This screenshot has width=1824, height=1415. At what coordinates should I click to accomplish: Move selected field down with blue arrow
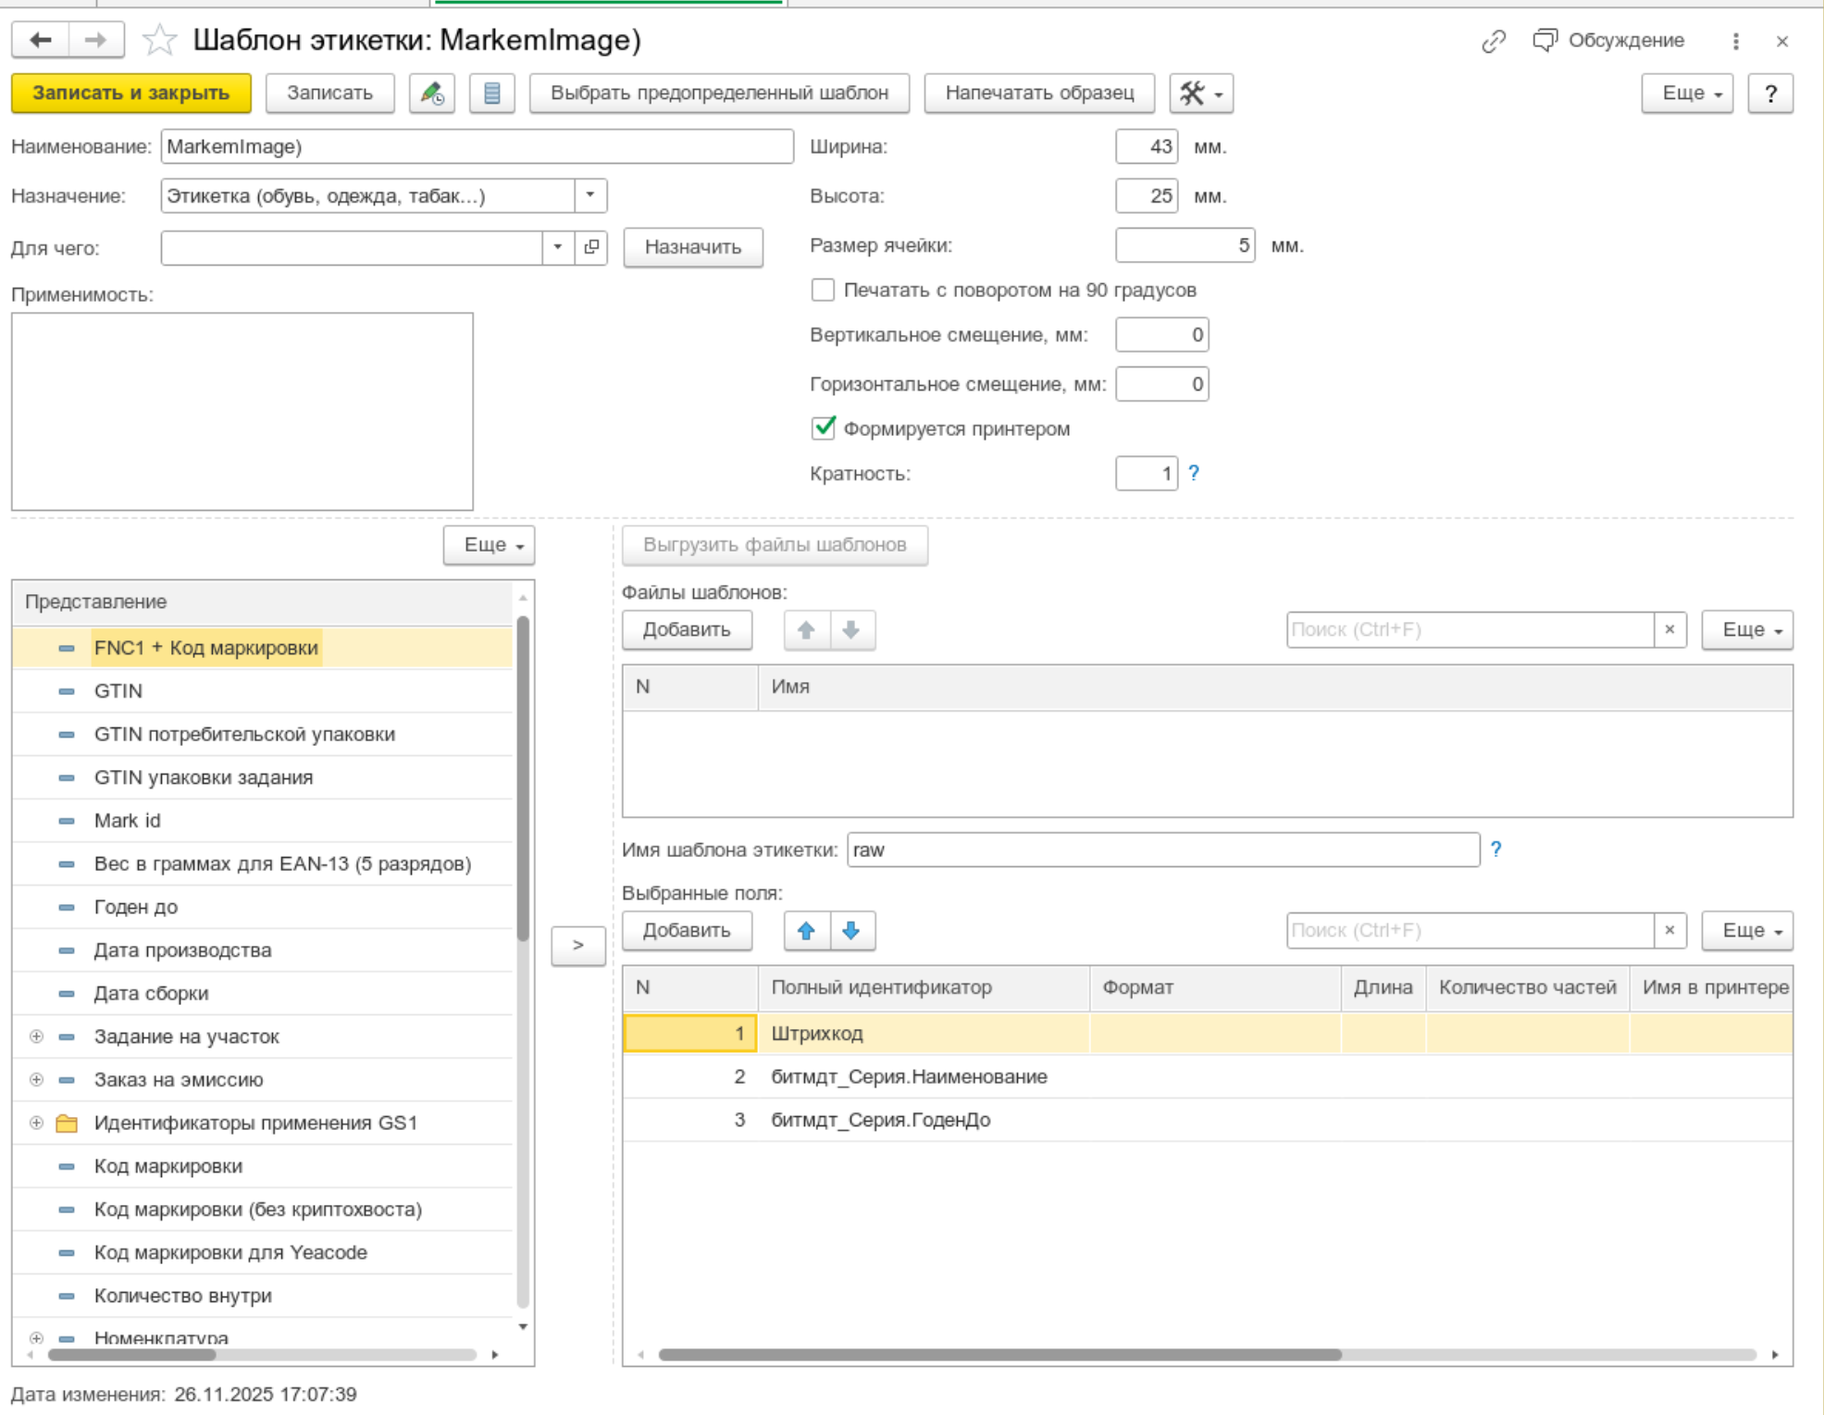click(851, 931)
